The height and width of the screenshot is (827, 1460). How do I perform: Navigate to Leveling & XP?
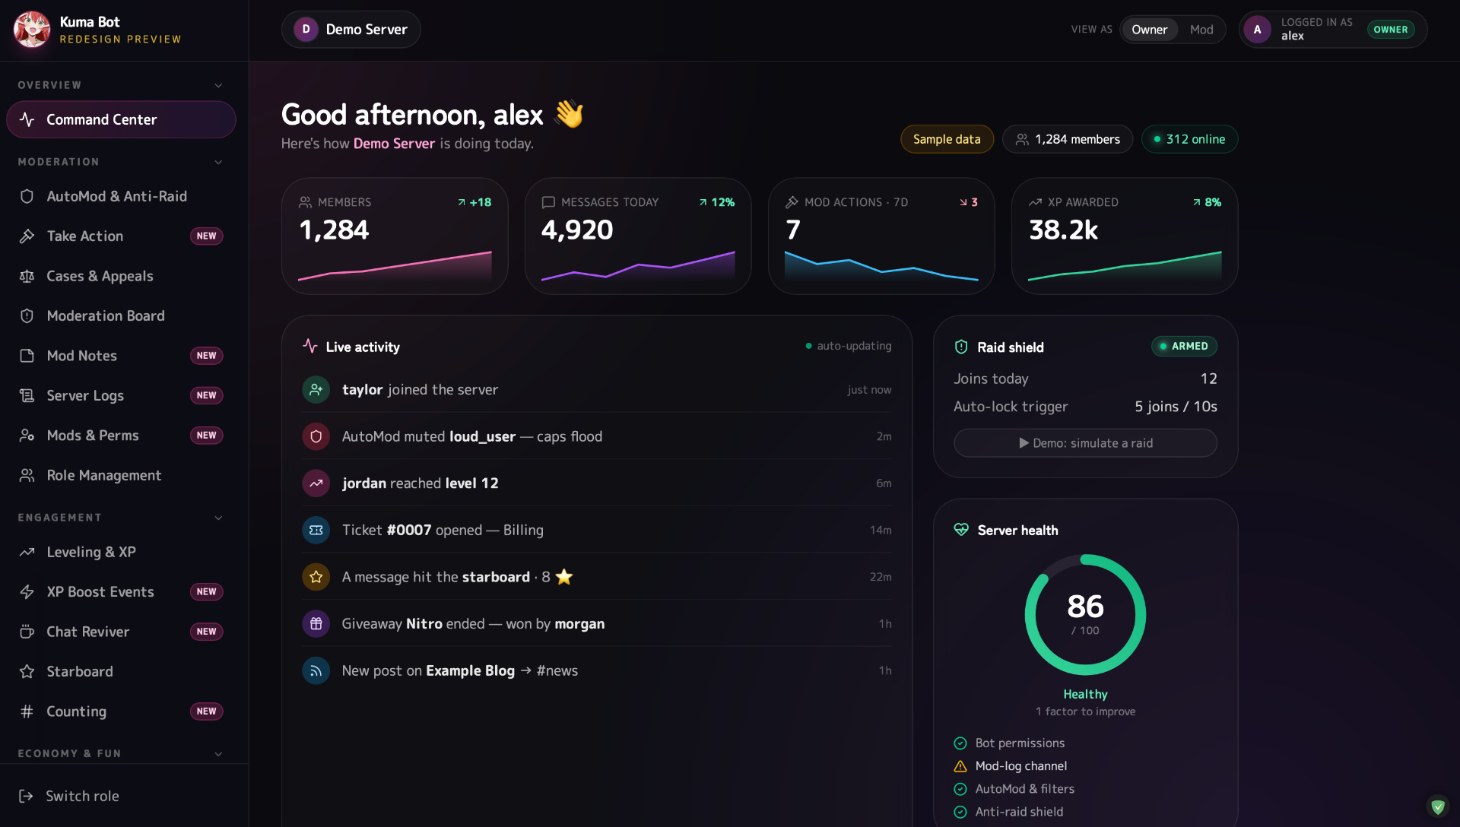point(121,552)
